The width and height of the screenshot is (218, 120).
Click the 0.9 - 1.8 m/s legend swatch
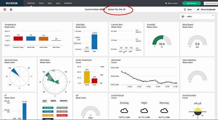coord(62,108)
